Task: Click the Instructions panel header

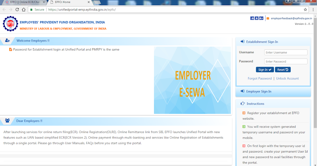Action: tap(273, 104)
